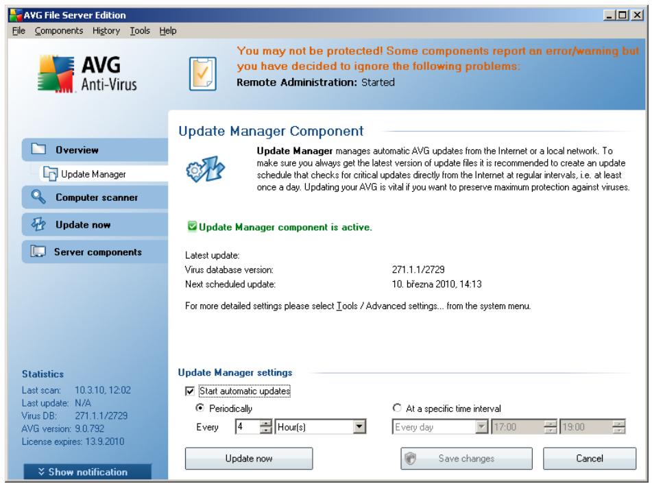Select the Periodically radio button
Viewport: 652px width, 484px height.
[x=200, y=408]
